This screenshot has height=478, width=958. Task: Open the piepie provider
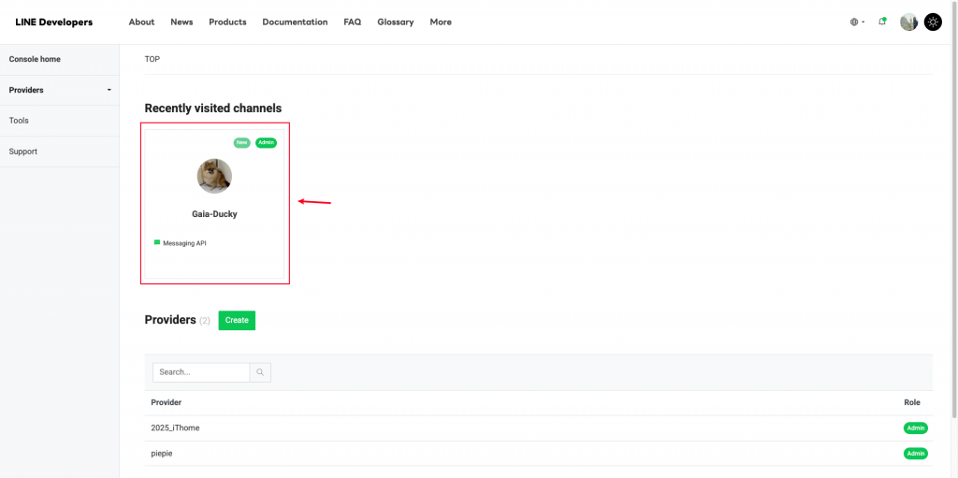click(x=162, y=454)
